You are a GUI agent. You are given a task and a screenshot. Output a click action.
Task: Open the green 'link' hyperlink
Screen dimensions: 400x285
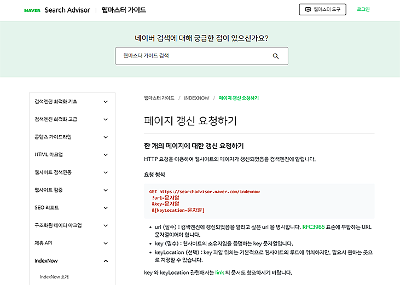coord(219,272)
